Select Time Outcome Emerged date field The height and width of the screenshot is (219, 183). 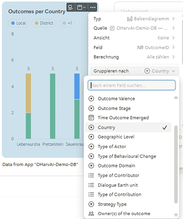coord(128,118)
